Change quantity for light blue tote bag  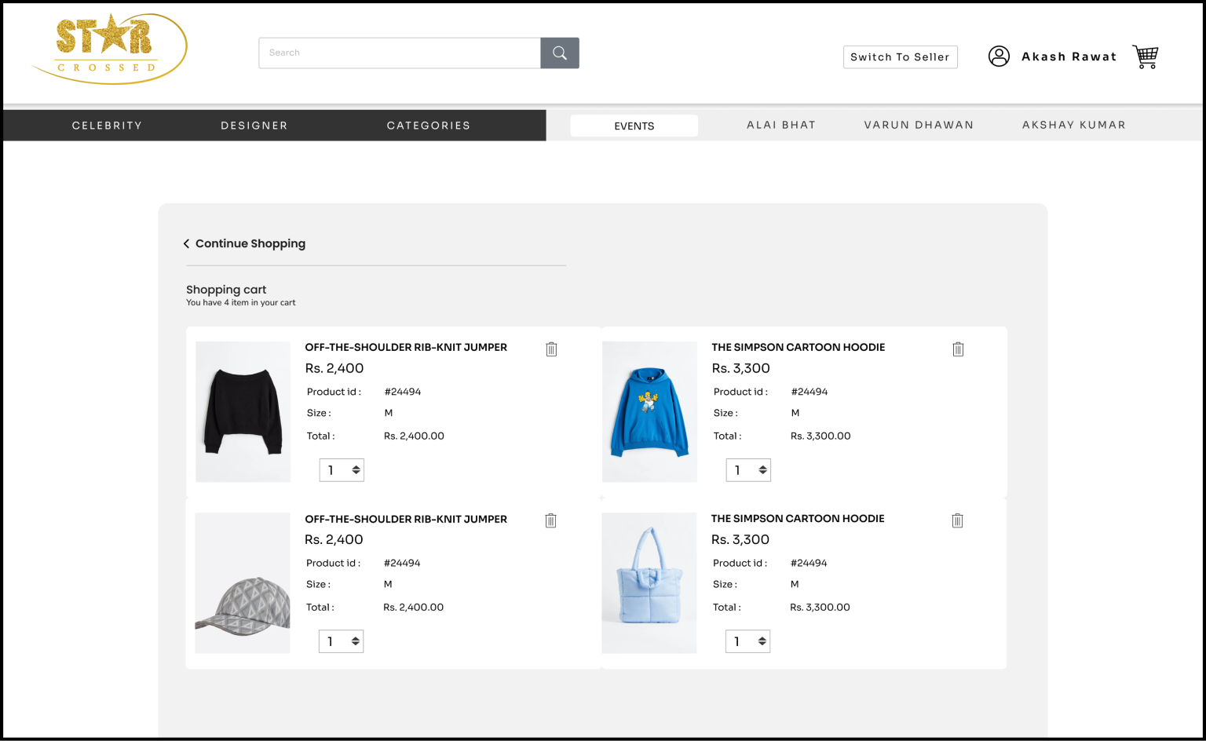747,641
